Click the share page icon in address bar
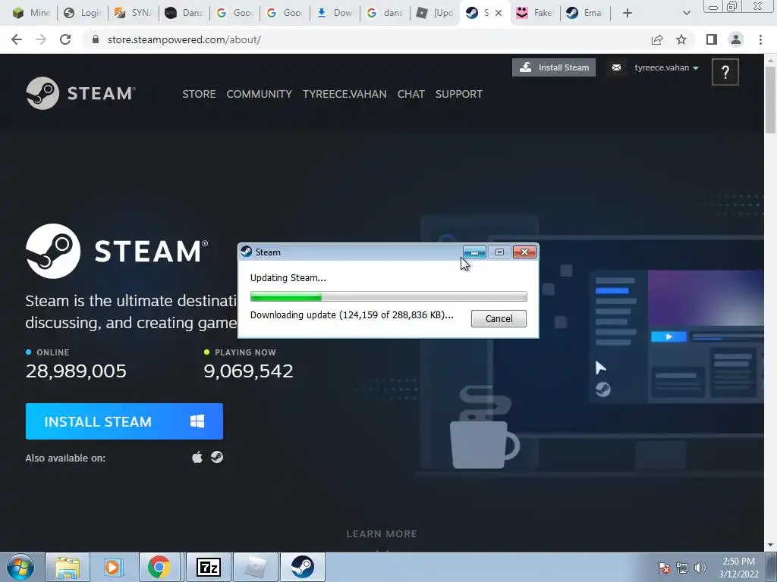The image size is (777, 582). [x=657, y=39]
